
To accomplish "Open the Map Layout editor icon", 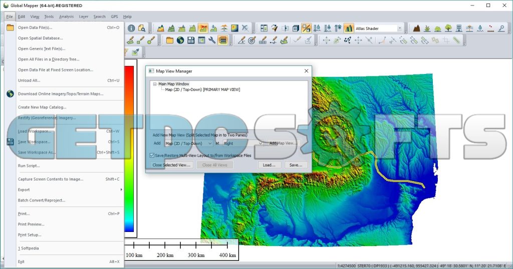I will tap(264, 28).
